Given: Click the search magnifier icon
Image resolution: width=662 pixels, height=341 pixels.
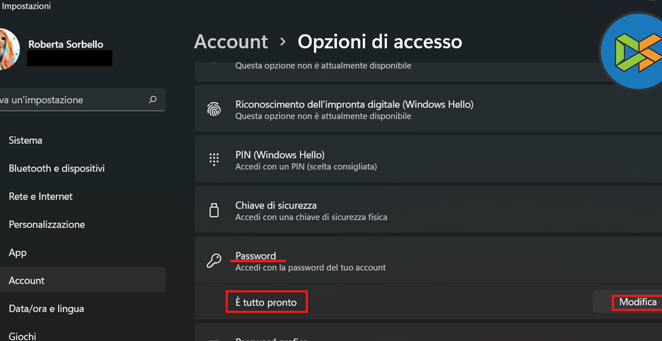Looking at the screenshot, I should 153,100.
